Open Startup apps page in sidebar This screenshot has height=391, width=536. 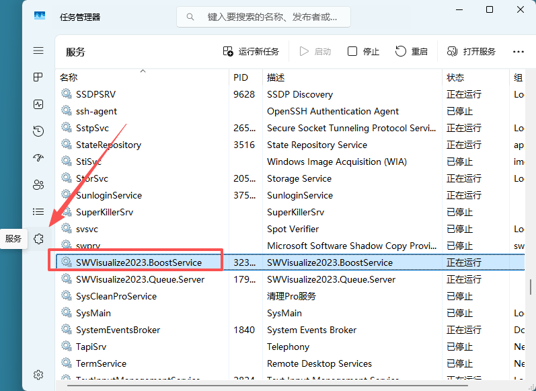(x=38, y=157)
